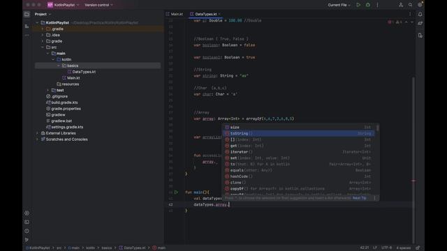447x251 pixels.
Task: Click the 4 spaces indent setting
Action: pyautogui.click(x=404, y=248)
